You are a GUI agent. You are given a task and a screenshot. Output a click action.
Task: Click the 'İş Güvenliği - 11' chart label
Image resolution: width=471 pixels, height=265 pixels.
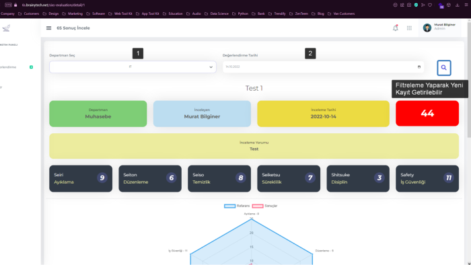point(178,251)
